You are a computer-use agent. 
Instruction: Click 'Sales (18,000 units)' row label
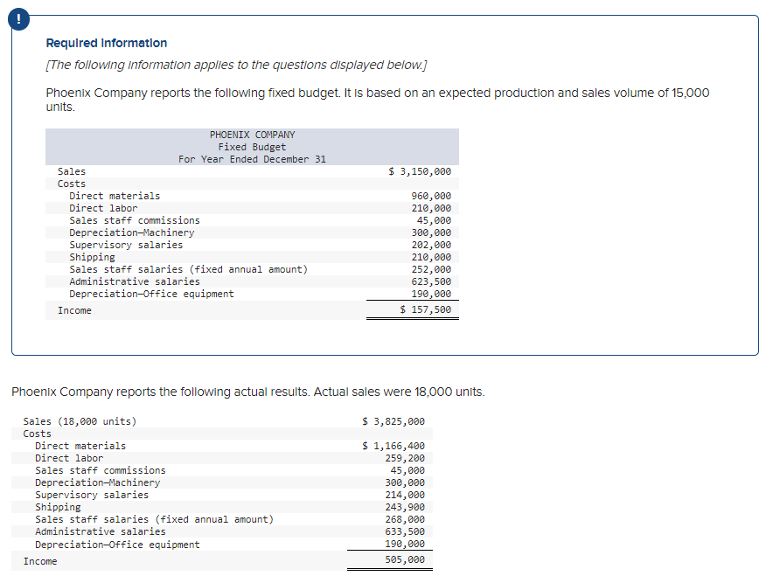80,421
